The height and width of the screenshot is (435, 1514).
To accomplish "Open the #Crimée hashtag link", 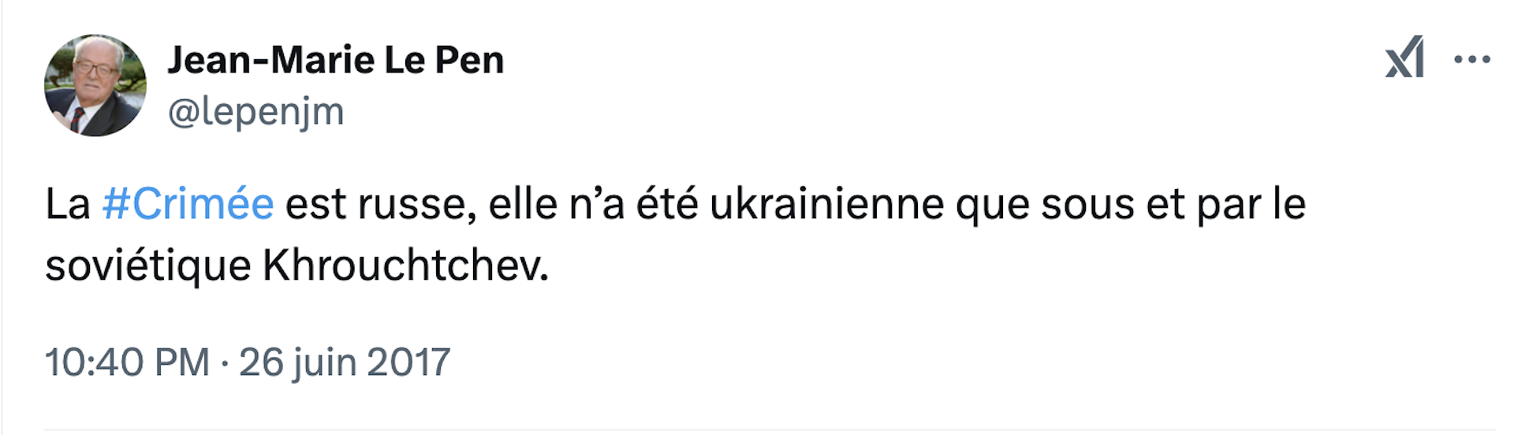I will click(188, 204).
